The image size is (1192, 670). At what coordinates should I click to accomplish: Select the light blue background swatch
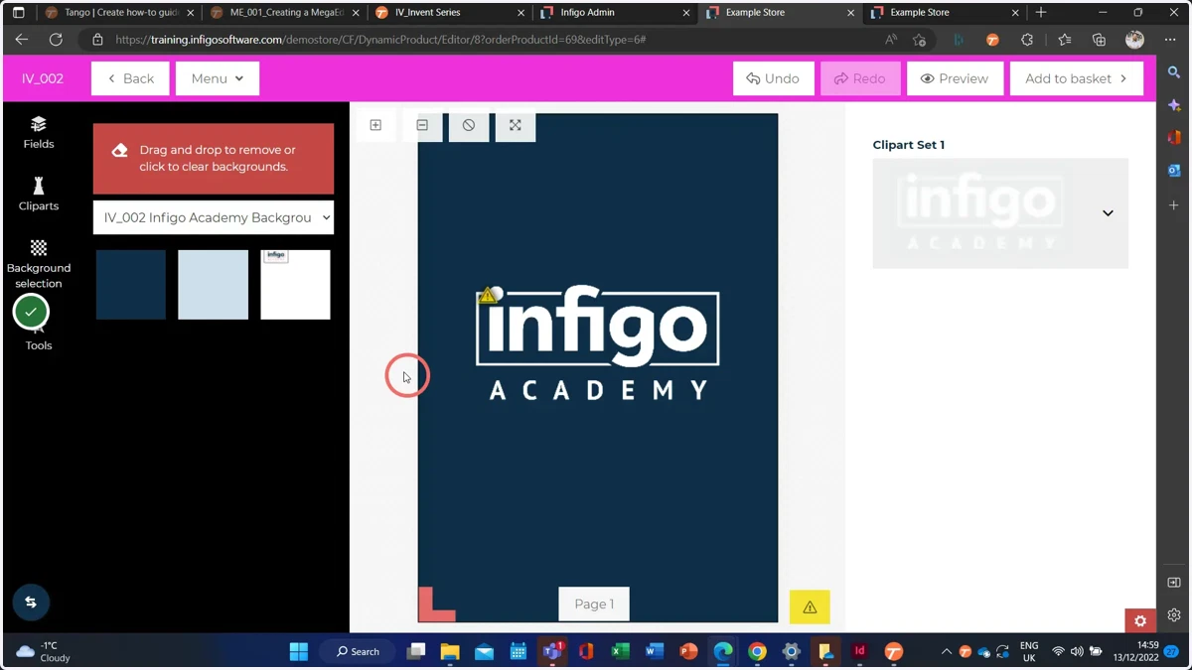pyautogui.click(x=213, y=285)
